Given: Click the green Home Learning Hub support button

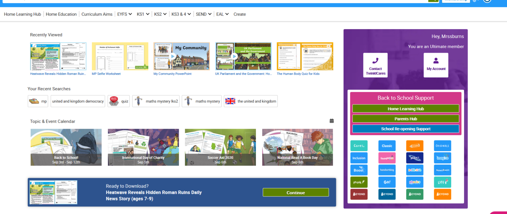Looking at the screenshot, I should (406, 109).
